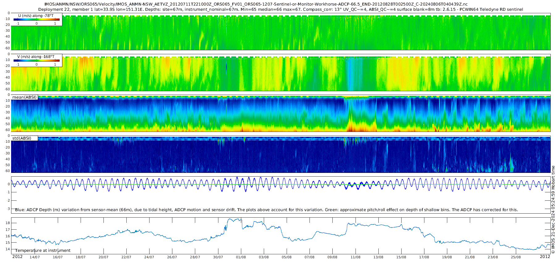Click the 2012 year label at bottom left
This screenshot has height=262, width=556.
point(17,257)
